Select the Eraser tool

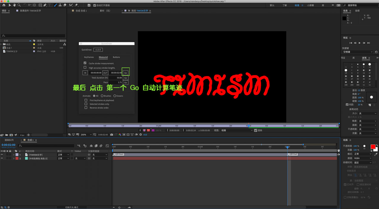[65, 5]
